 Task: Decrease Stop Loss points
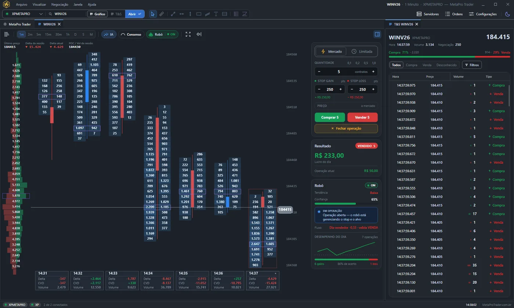pyautogui.click(x=351, y=89)
